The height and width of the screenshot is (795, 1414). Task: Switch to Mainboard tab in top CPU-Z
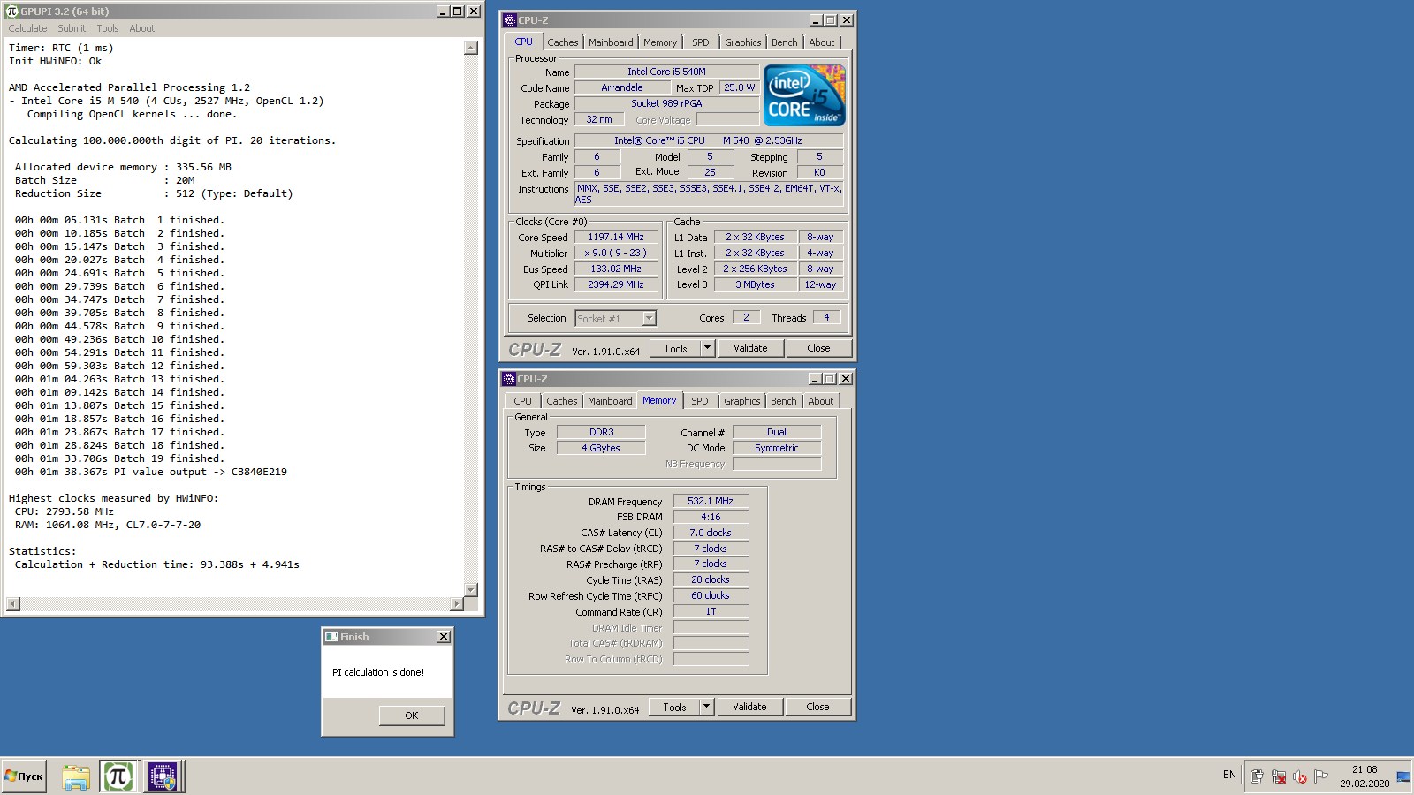click(611, 42)
